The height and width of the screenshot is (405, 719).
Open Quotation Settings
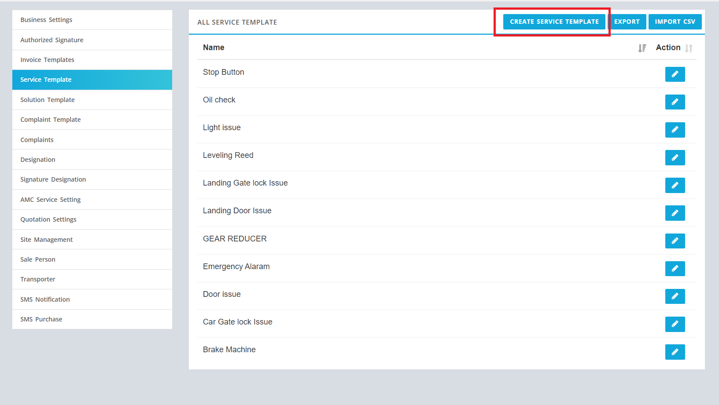(92, 219)
